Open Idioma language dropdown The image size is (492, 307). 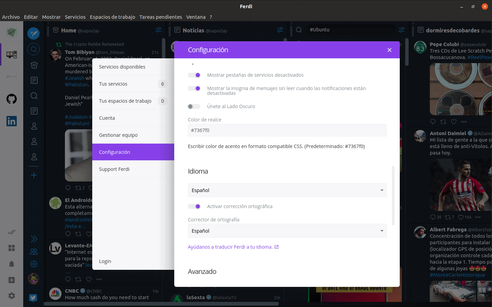[287, 190]
